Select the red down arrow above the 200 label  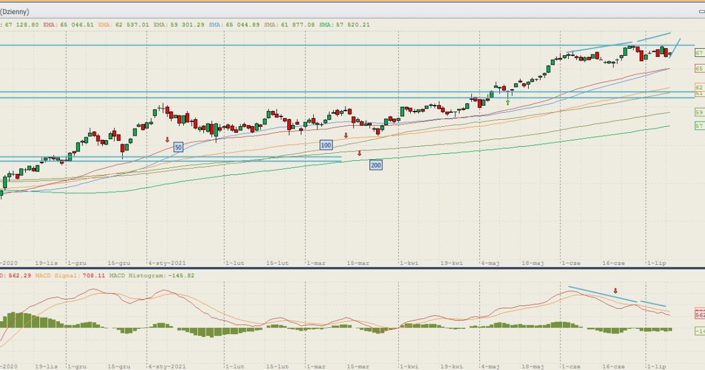coord(360,153)
